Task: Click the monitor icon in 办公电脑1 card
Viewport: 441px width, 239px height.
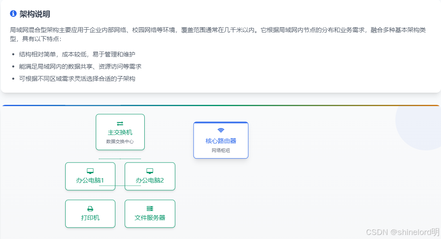Action: [90, 171]
